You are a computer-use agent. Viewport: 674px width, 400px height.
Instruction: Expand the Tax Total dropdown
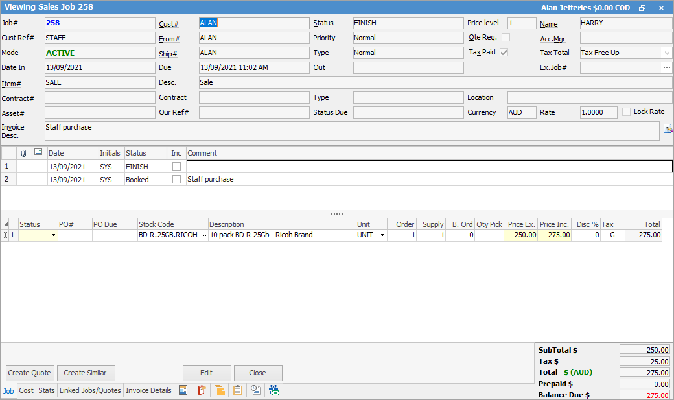click(667, 53)
